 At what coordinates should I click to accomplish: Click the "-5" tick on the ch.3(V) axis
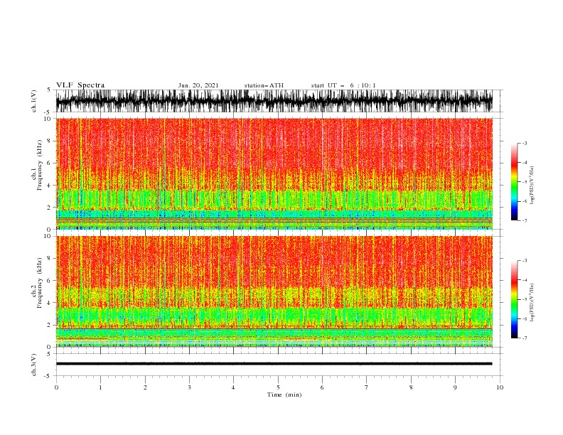click(x=48, y=376)
